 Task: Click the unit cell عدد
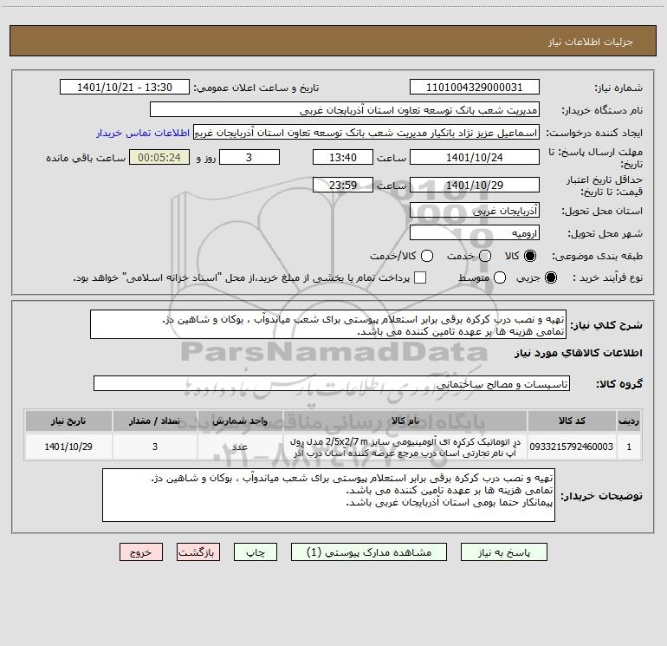coord(240,447)
